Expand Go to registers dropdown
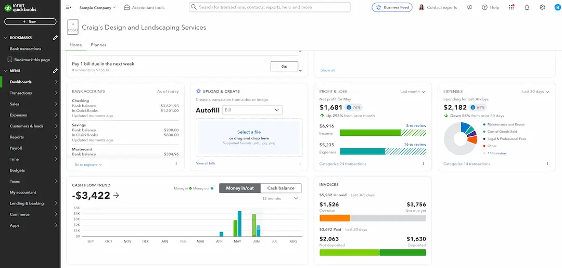562x268 pixels. [88, 165]
